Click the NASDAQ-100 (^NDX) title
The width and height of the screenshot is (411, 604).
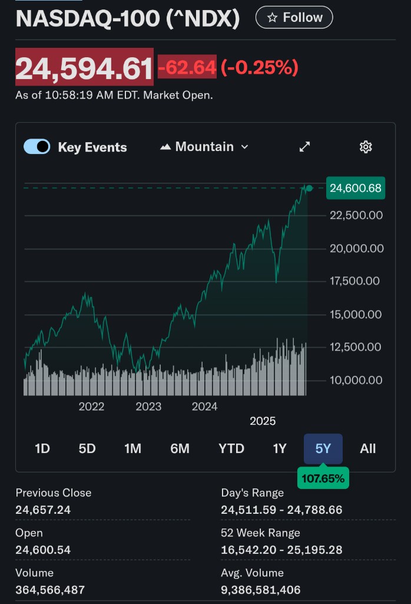coord(128,19)
